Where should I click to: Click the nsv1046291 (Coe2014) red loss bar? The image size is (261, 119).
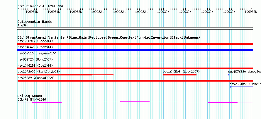(135, 68)
